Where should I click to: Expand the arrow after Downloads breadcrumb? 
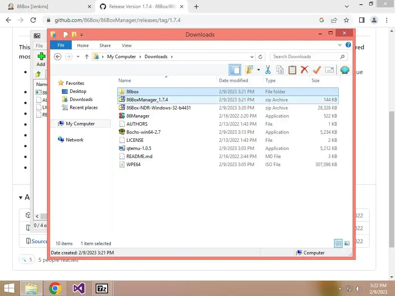click(172, 57)
